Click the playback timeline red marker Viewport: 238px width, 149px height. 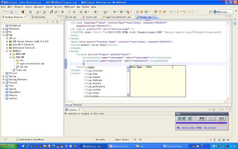point(221,123)
